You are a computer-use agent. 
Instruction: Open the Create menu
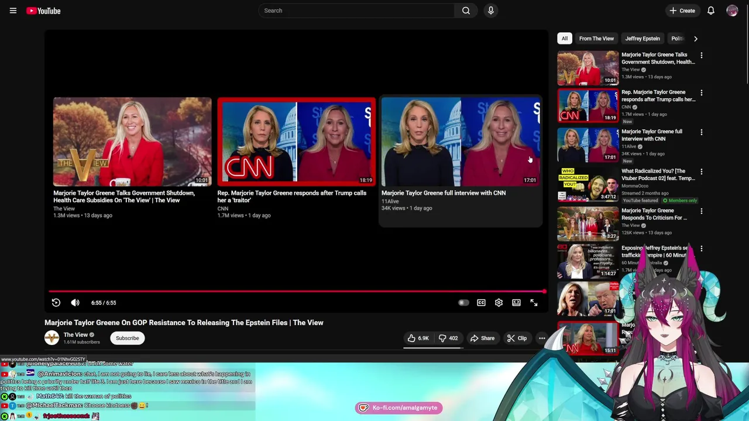[682, 11]
